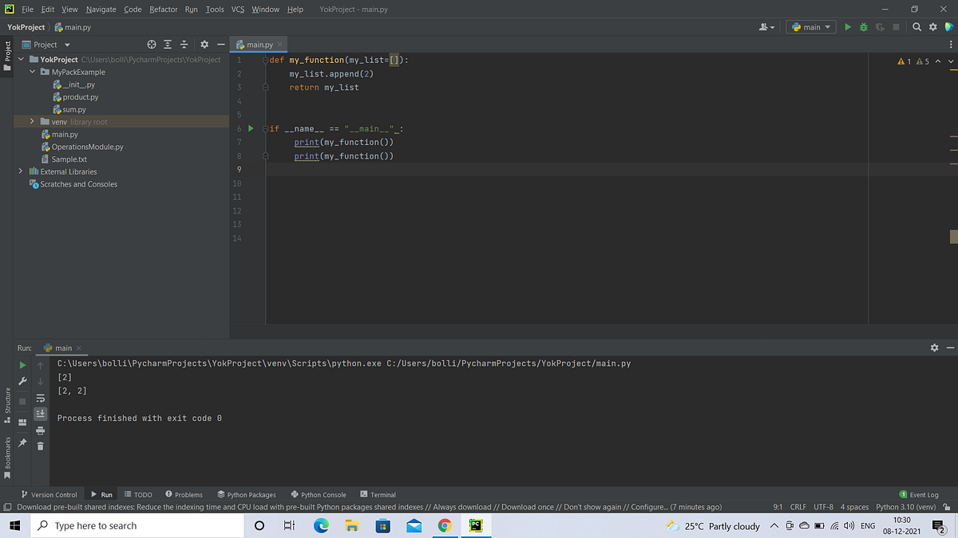Click Down the Stack Trace arrow
This screenshot has height=538, width=958.
pyautogui.click(x=41, y=382)
